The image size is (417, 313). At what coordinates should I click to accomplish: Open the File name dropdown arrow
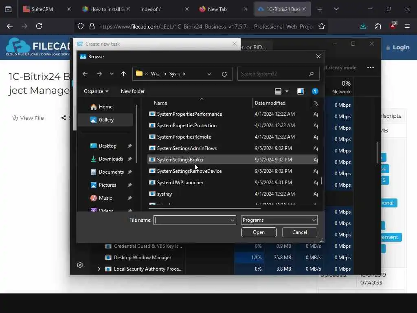(232, 220)
